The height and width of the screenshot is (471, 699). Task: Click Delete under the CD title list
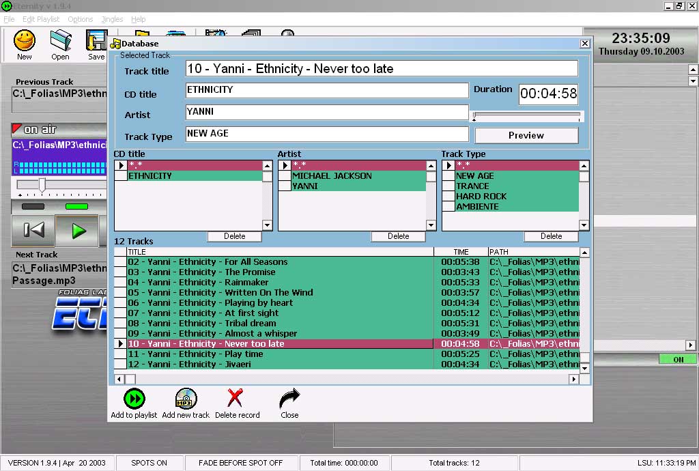(235, 236)
